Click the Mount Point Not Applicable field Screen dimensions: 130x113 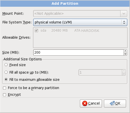click(77, 13)
